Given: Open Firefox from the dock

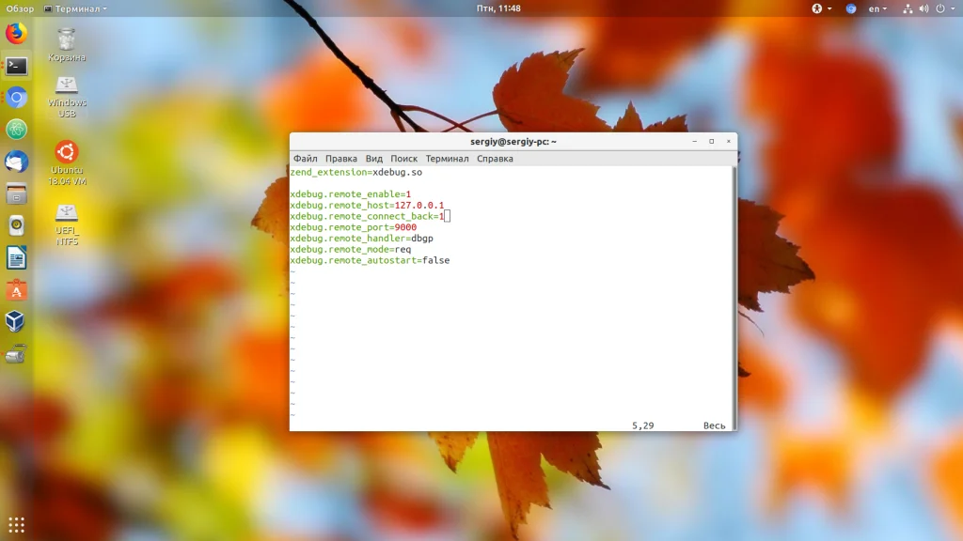Looking at the screenshot, I should point(16,34).
